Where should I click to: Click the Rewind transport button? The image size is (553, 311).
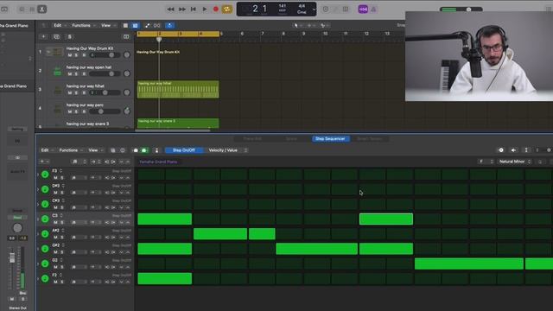click(x=171, y=10)
